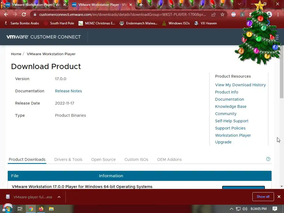Screen dimensions: 284x213
Task: Open the Release Notes link
Action: click(x=69, y=91)
